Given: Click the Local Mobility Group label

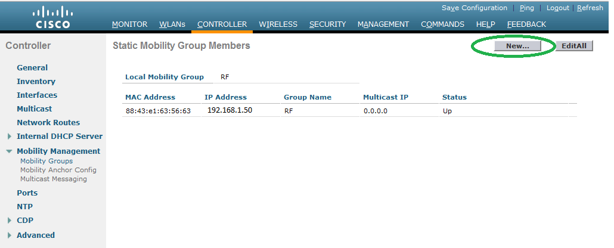Looking at the screenshot, I should (x=165, y=77).
